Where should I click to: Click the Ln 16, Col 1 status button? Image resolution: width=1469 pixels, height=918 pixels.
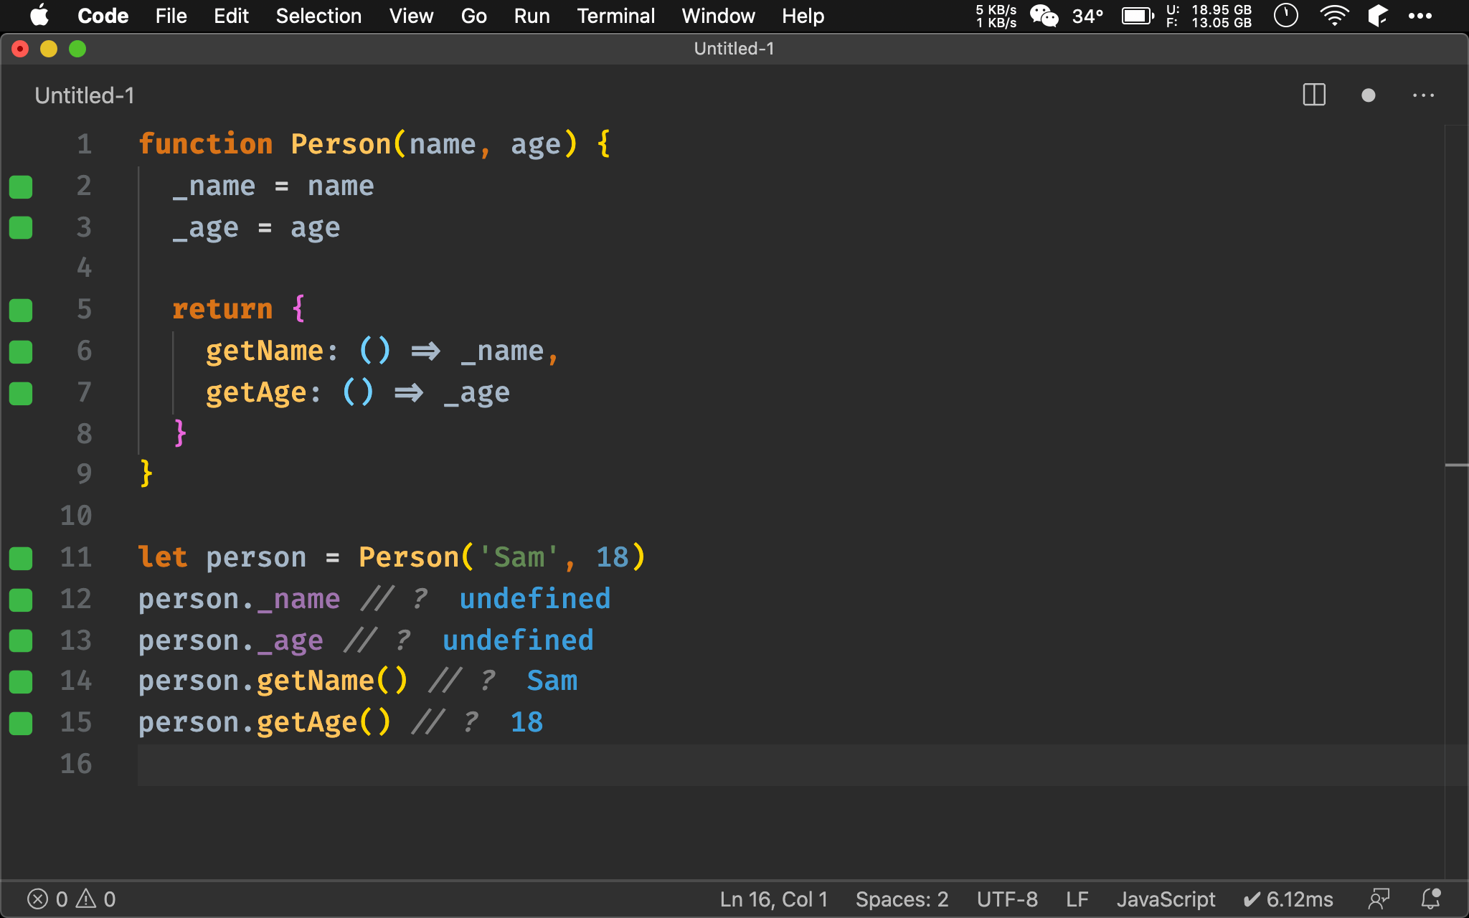[773, 899]
